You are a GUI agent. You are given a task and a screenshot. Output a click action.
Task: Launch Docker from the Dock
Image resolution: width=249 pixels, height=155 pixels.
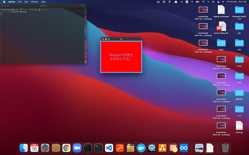[141, 148]
